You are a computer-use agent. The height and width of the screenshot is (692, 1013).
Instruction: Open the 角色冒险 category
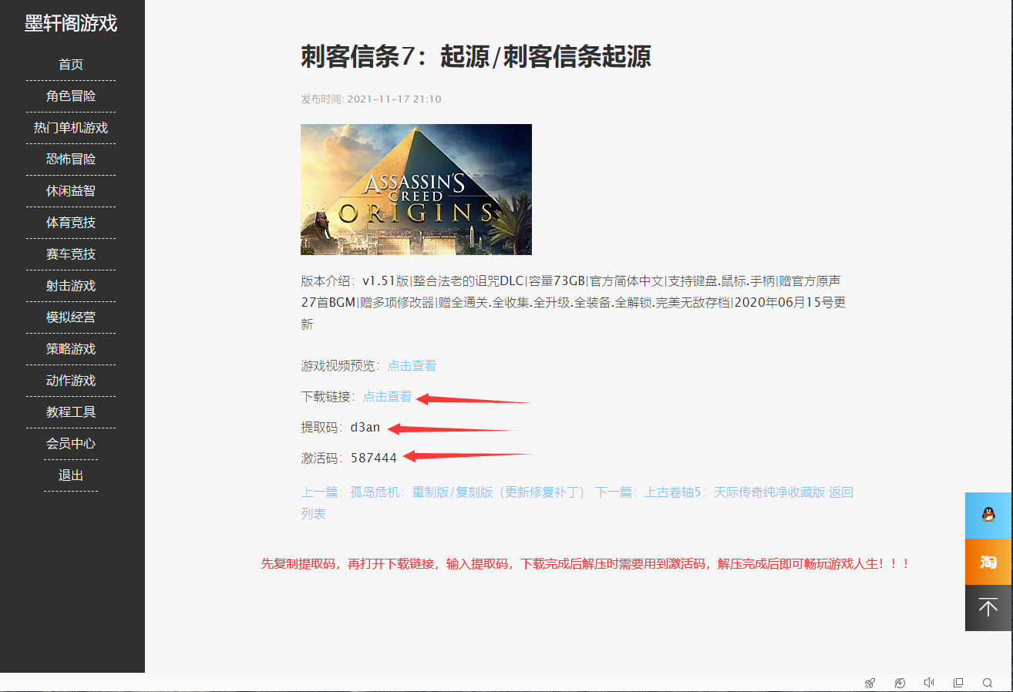tap(71, 96)
